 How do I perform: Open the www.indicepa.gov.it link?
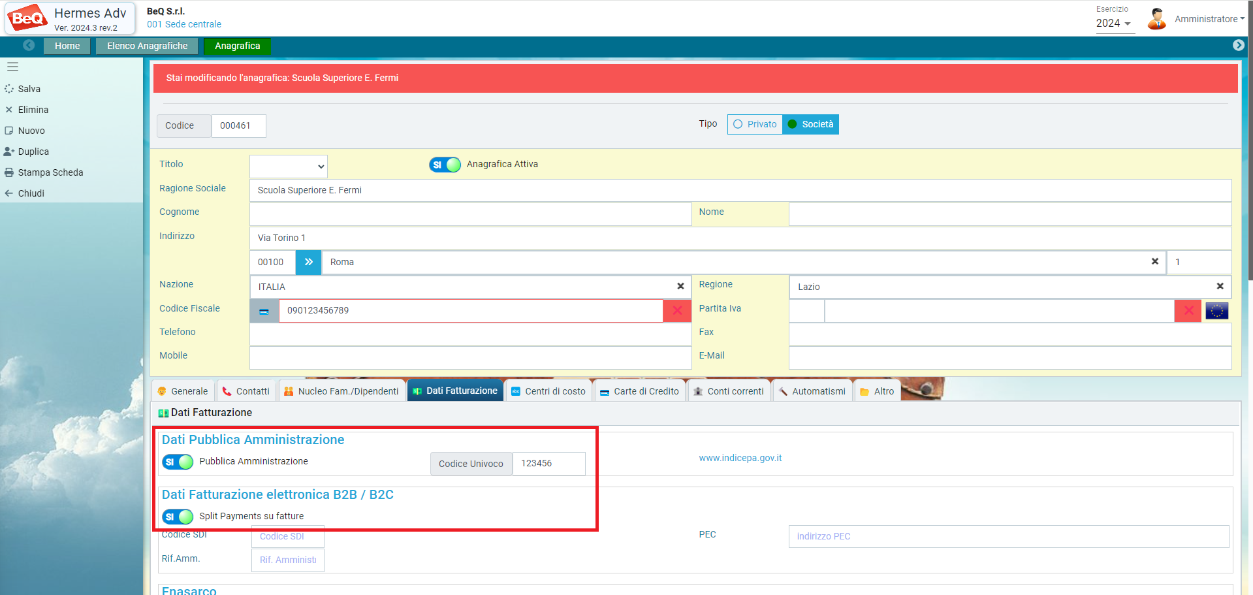[x=740, y=458]
